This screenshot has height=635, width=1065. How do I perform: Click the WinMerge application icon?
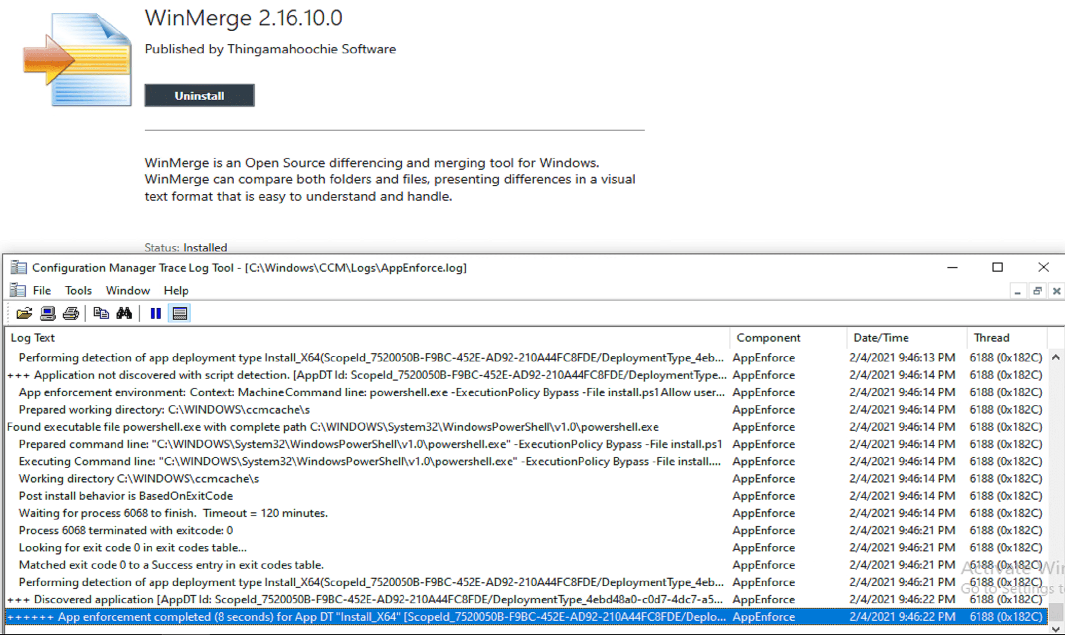click(77, 59)
